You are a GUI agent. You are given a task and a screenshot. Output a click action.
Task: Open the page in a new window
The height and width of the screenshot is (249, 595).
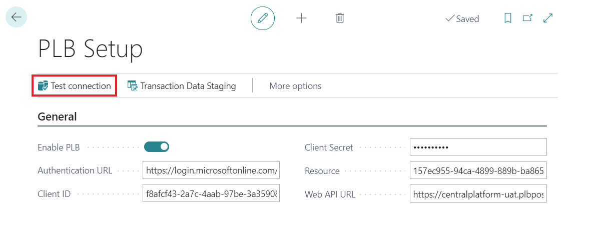click(527, 18)
